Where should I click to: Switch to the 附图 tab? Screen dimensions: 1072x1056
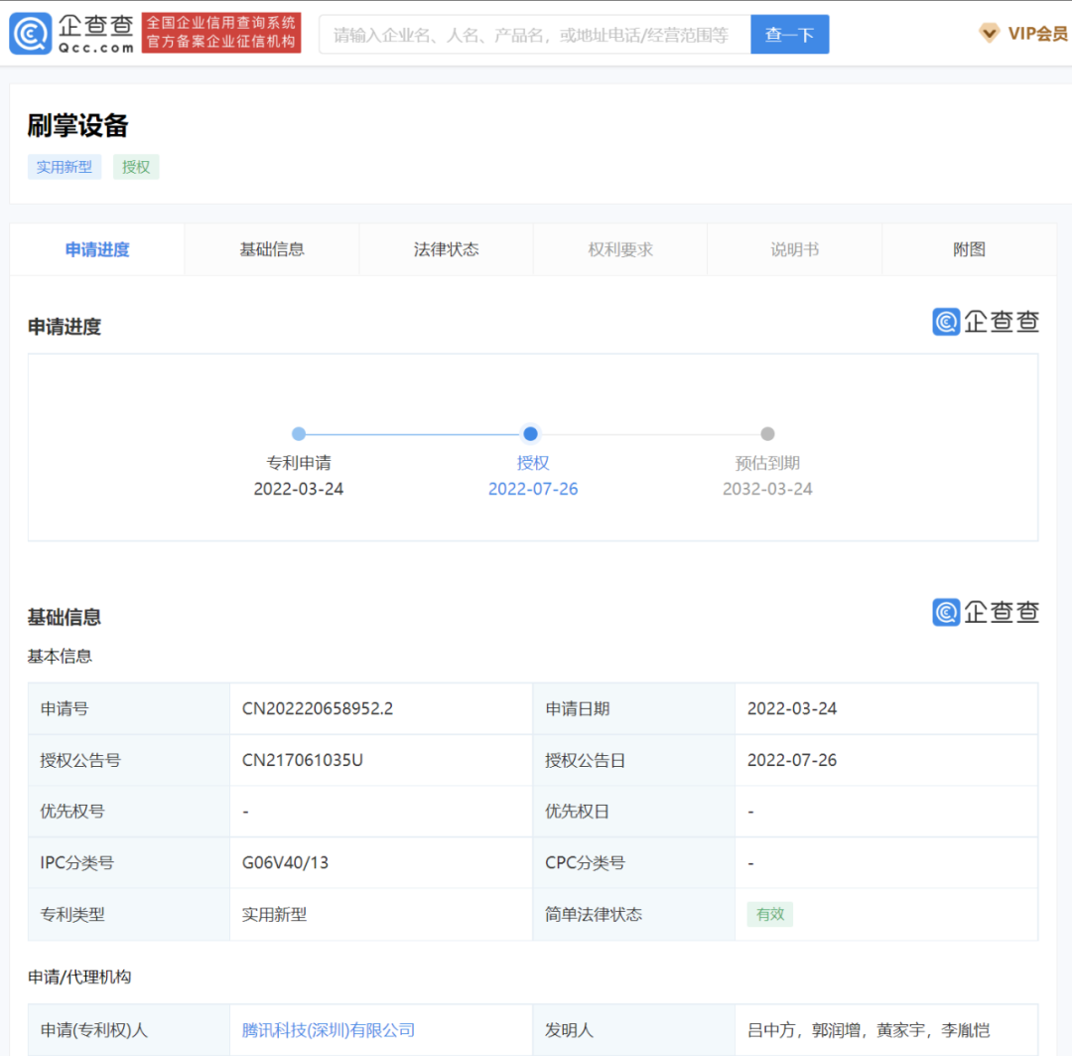pos(969,249)
